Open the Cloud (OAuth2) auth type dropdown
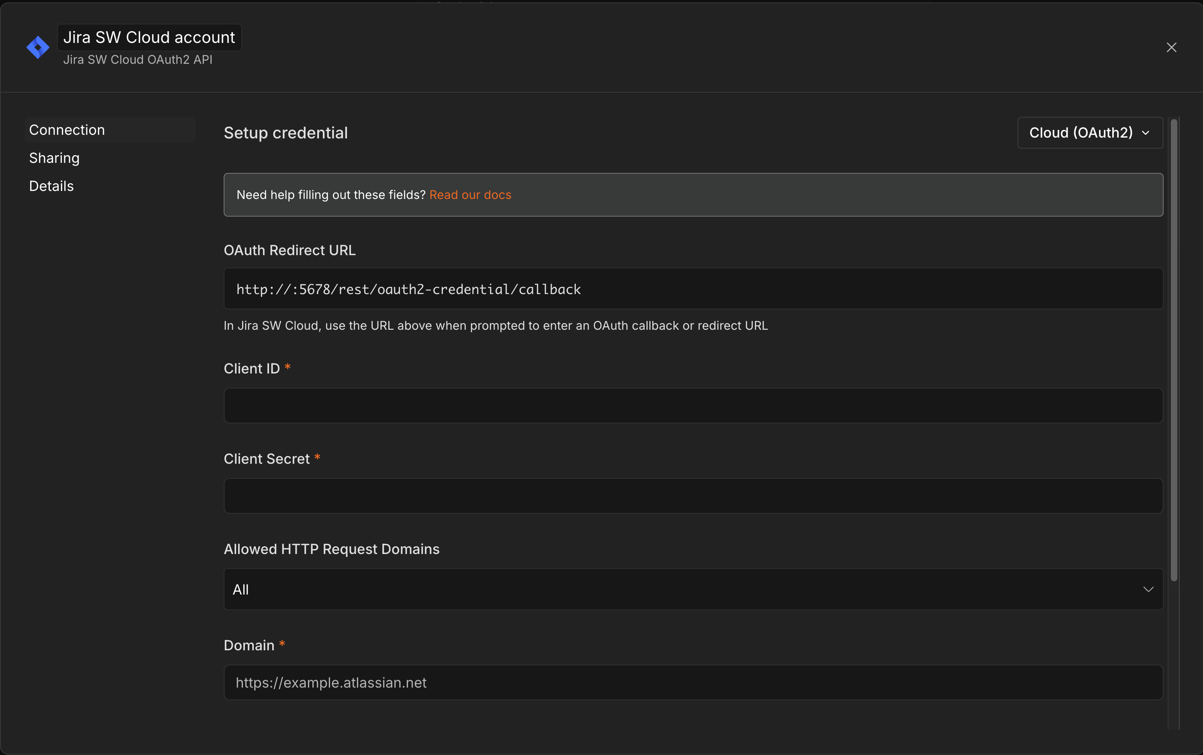 (x=1090, y=133)
